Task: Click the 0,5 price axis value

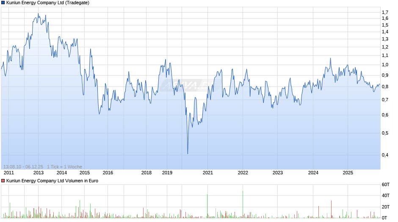Action: tap(385, 133)
